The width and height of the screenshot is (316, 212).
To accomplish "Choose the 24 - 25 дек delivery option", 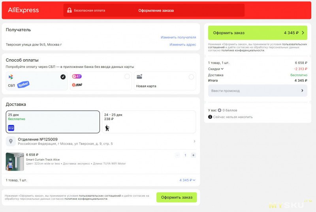I will 149,122.
